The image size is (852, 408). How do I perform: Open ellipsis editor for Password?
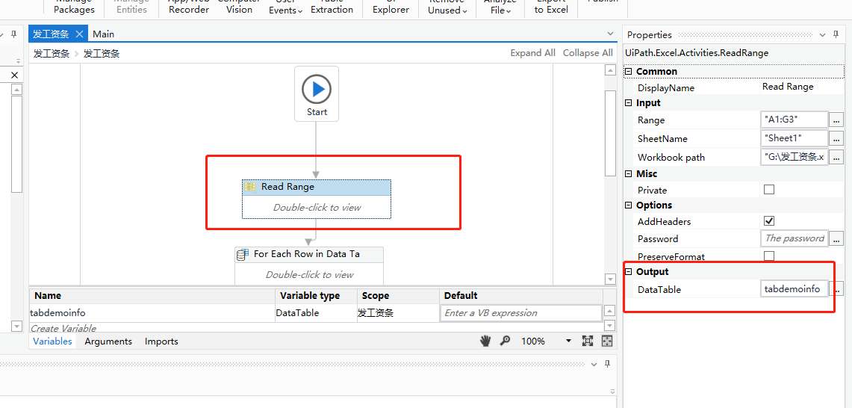click(836, 238)
